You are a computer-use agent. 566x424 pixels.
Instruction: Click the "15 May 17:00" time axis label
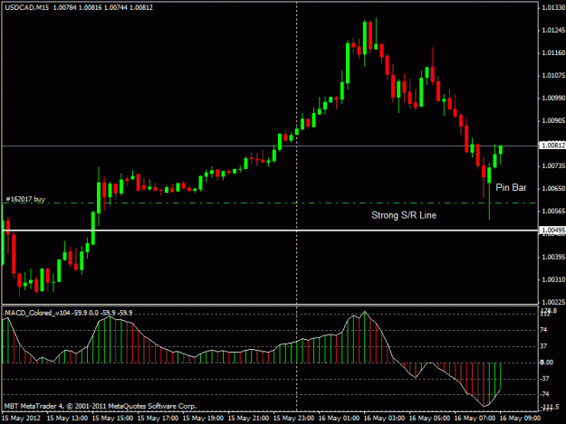[x=158, y=419]
